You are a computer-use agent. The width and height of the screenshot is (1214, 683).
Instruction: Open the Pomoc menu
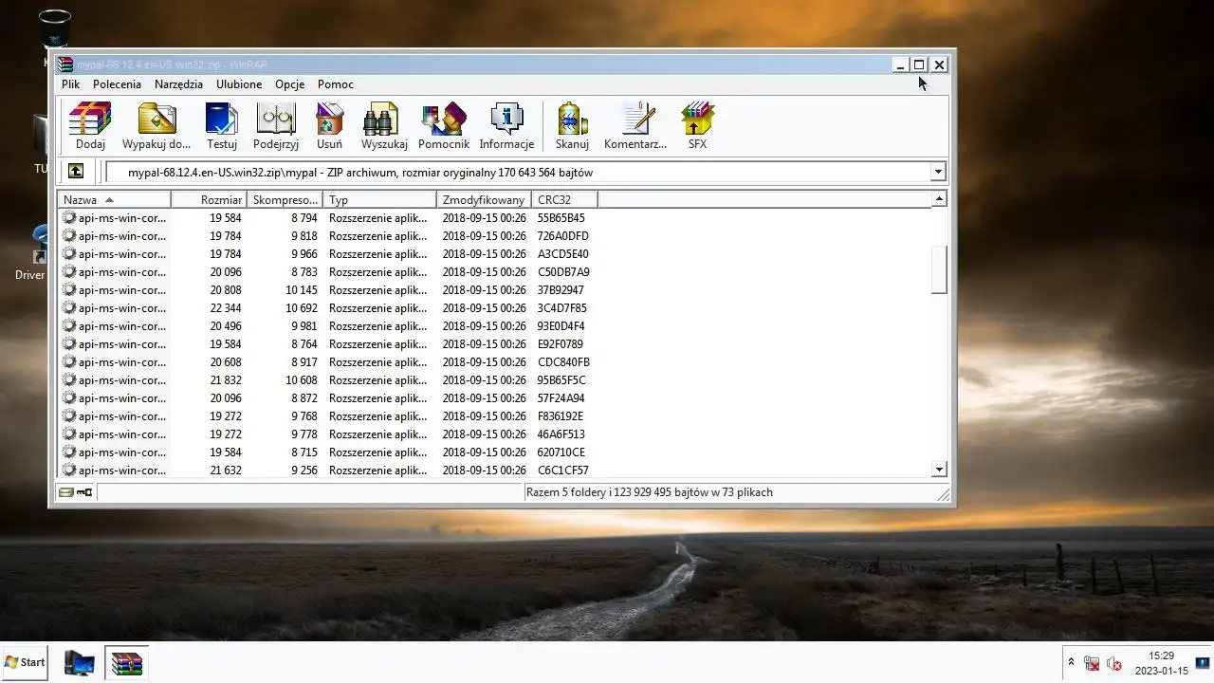(x=336, y=84)
